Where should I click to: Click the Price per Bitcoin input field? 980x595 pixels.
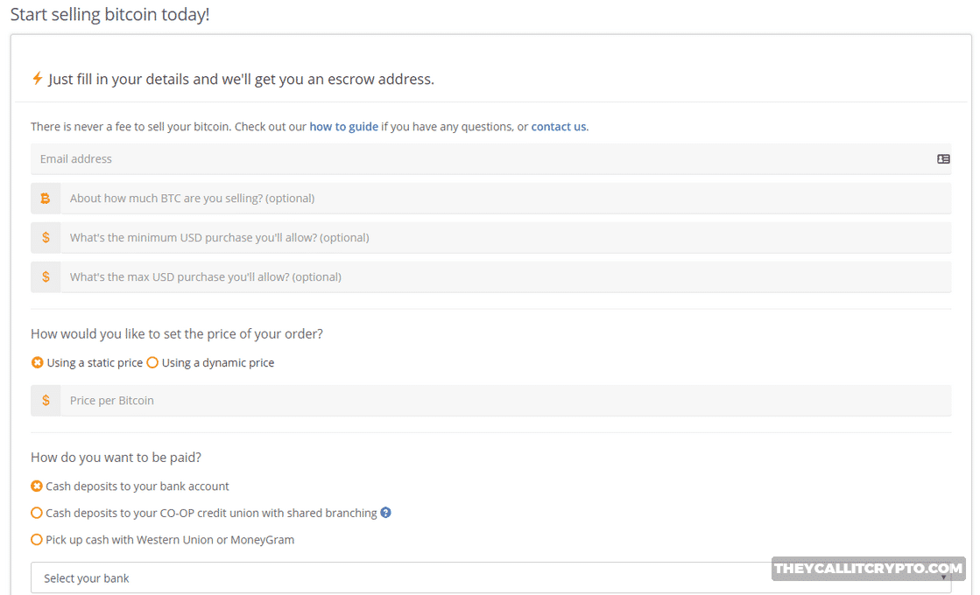click(350, 400)
